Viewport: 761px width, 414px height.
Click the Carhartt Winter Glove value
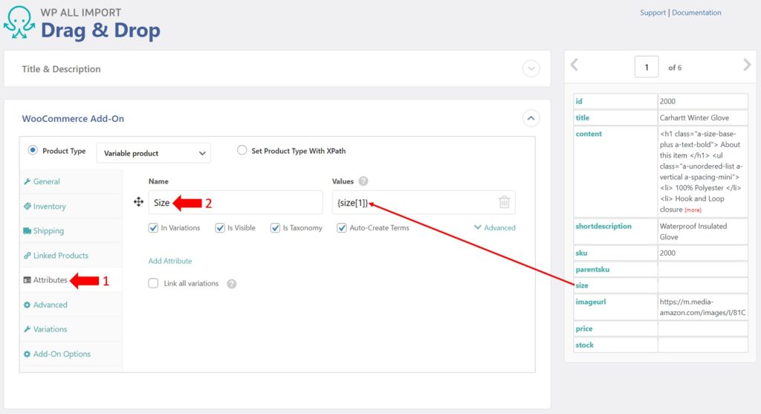coord(694,118)
